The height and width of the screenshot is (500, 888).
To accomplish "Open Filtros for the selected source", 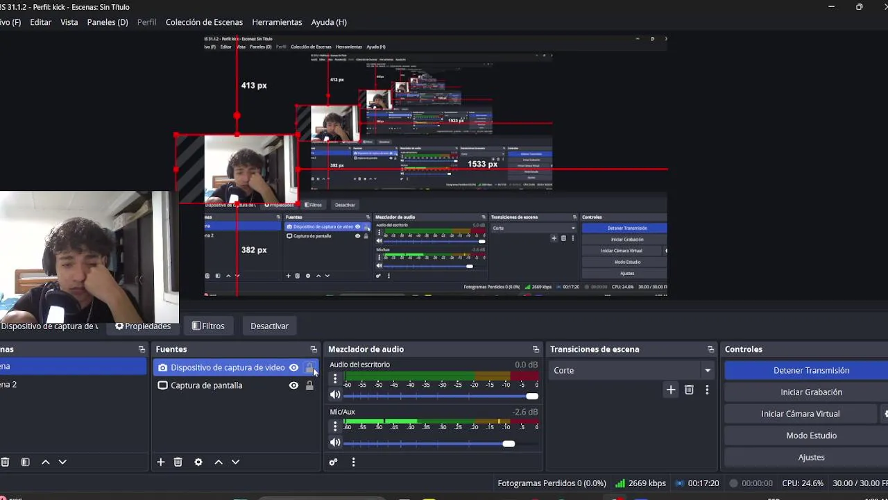I will (x=208, y=326).
